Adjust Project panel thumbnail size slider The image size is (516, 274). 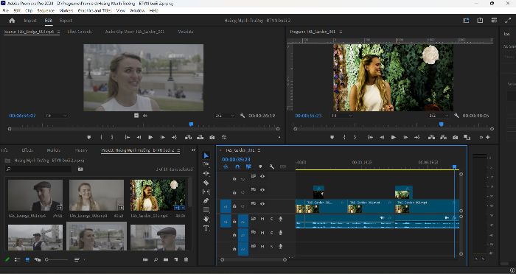[x=56, y=259]
